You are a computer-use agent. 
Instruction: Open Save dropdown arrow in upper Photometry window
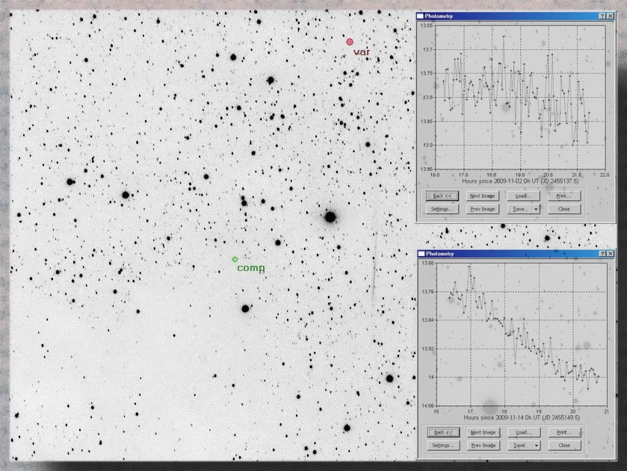point(536,209)
